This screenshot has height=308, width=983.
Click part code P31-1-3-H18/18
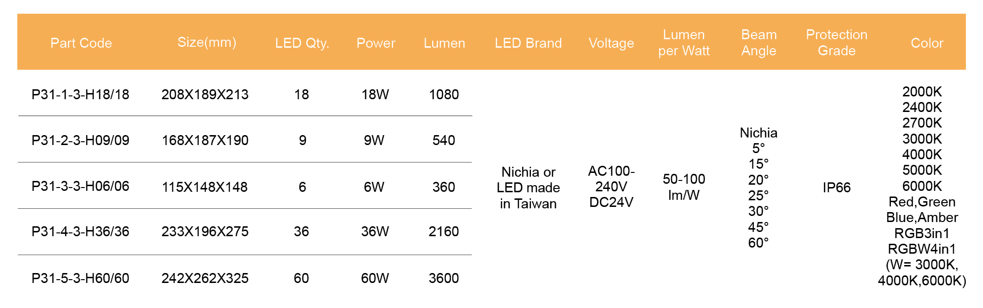pos(80,94)
